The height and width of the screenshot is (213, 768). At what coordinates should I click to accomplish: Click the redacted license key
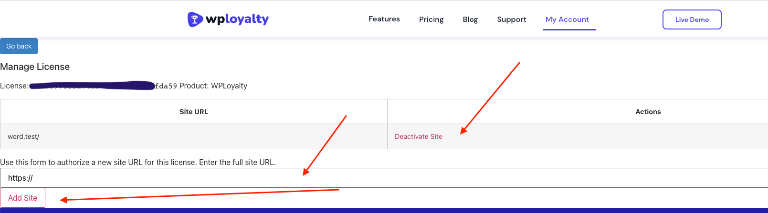[x=91, y=86]
